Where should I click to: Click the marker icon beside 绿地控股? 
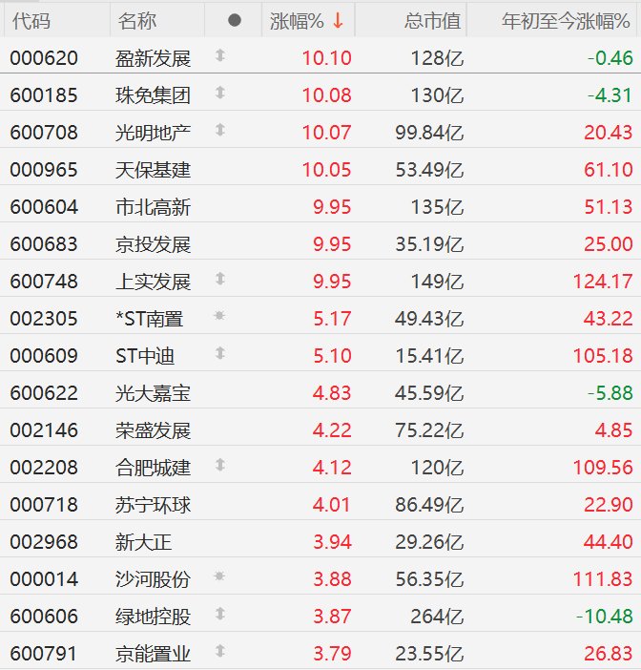[220, 614]
